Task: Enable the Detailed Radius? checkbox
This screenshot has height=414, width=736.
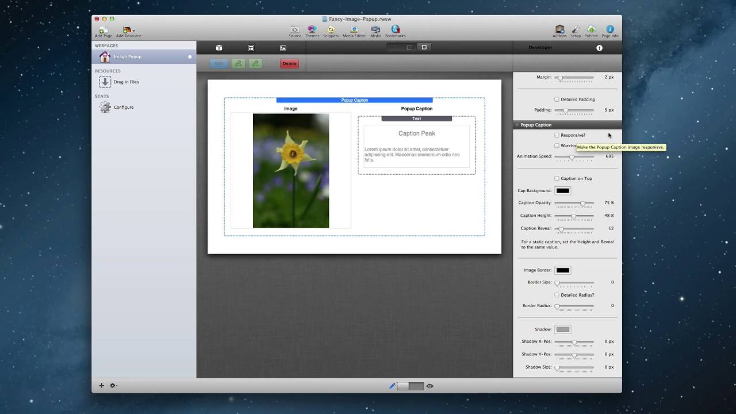Action: coord(557,295)
